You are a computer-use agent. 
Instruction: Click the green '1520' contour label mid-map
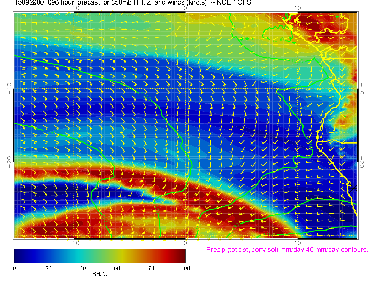[x=146, y=96]
